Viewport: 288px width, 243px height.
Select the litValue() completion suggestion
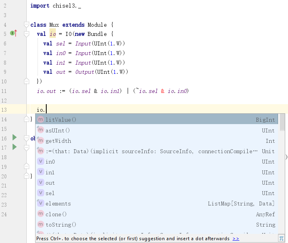[x=156, y=120]
